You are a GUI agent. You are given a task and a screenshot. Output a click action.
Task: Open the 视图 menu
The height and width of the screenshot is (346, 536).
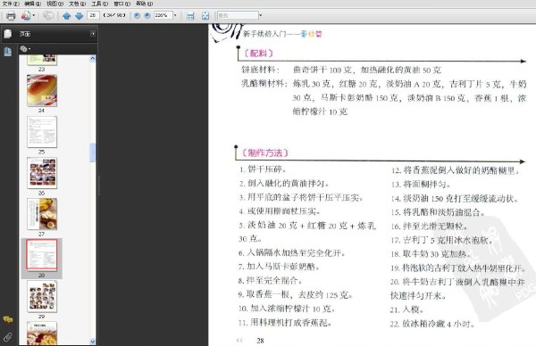55,4
